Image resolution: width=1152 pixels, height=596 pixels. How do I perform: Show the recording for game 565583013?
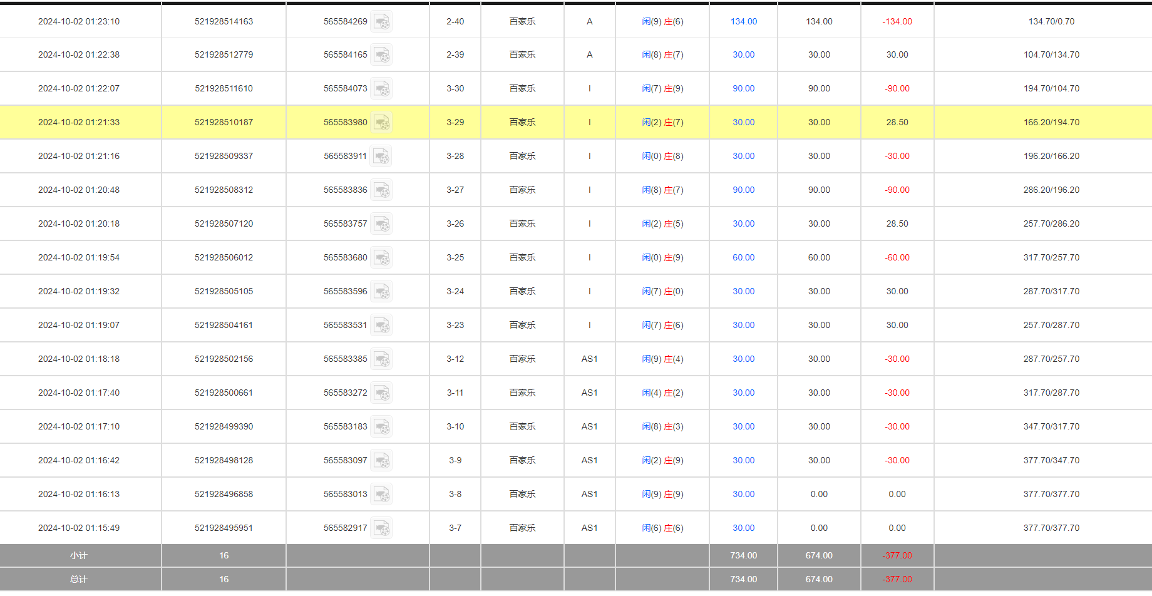coord(381,495)
